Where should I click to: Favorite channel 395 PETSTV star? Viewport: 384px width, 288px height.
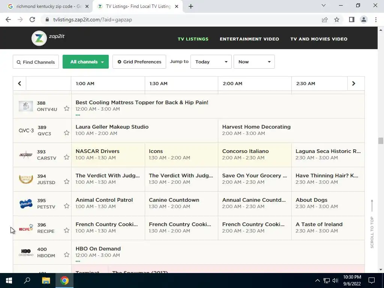tap(67, 206)
